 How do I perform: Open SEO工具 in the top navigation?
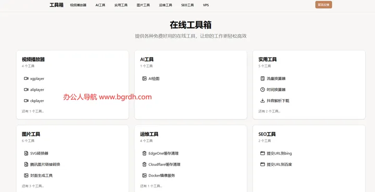187,5
